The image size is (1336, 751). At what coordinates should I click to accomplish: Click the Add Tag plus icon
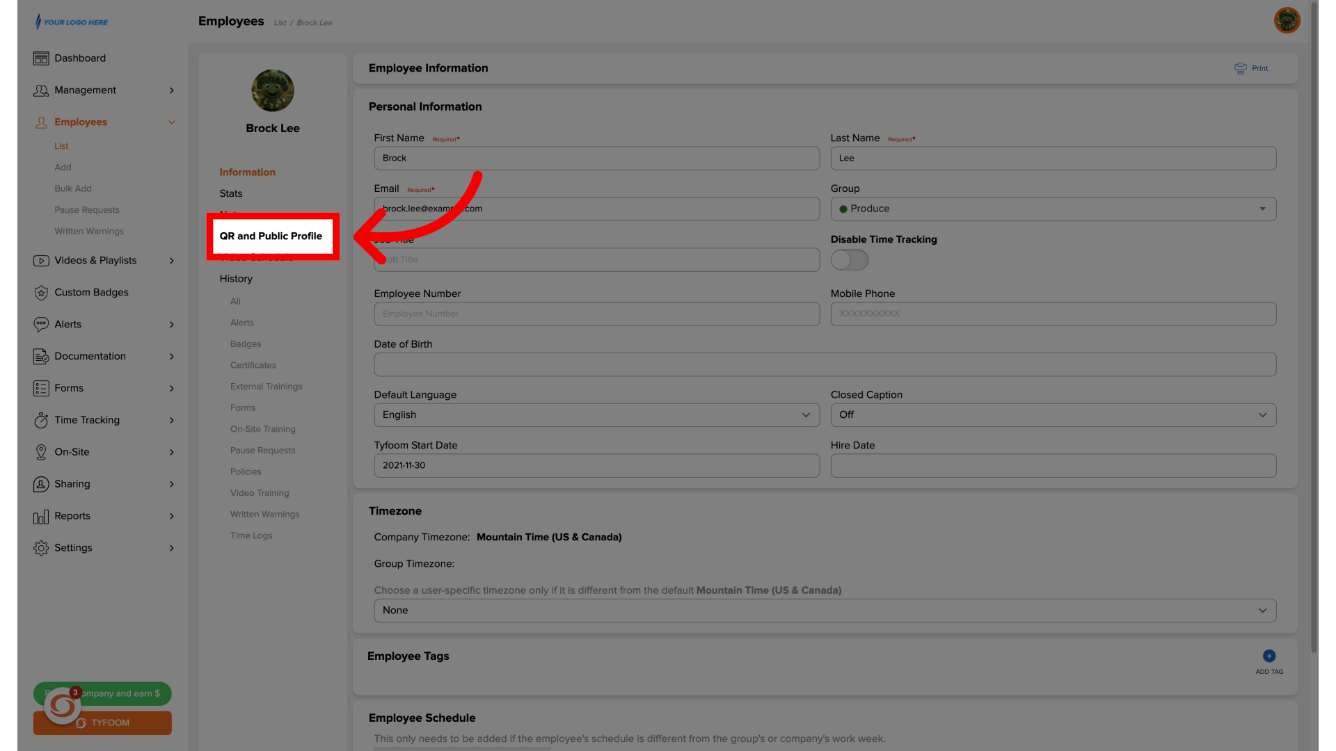pyautogui.click(x=1269, y=656)
